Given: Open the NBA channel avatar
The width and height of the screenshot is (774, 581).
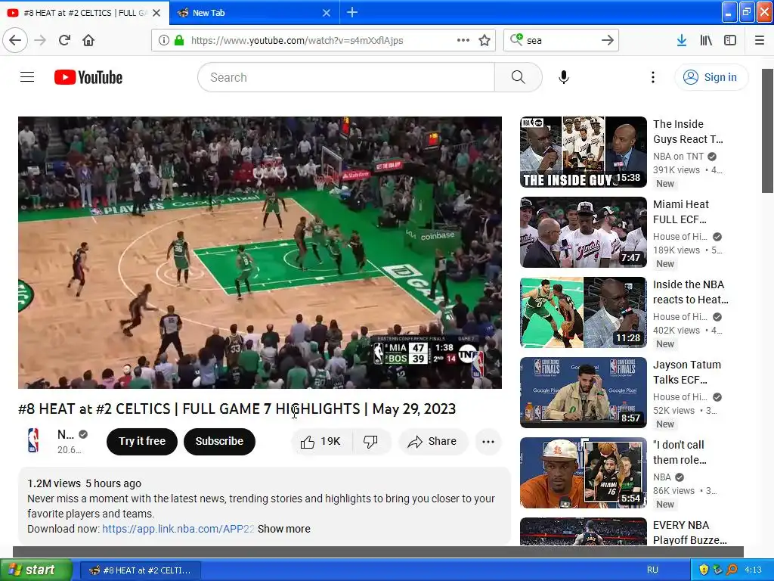Looking at the screenshot, I should click(x=33, y=441).
